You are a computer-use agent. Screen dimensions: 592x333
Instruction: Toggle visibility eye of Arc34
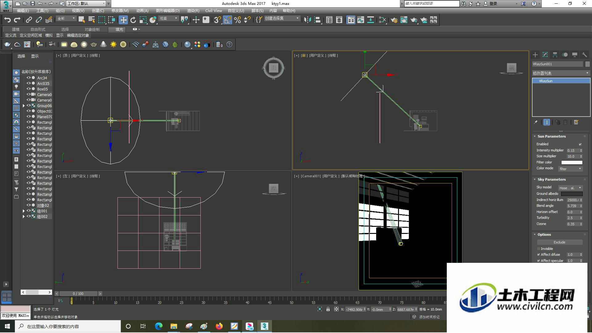coord(28,78)
